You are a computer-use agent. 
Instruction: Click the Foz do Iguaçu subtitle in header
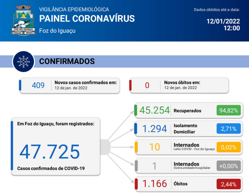[x=57, y=31]
